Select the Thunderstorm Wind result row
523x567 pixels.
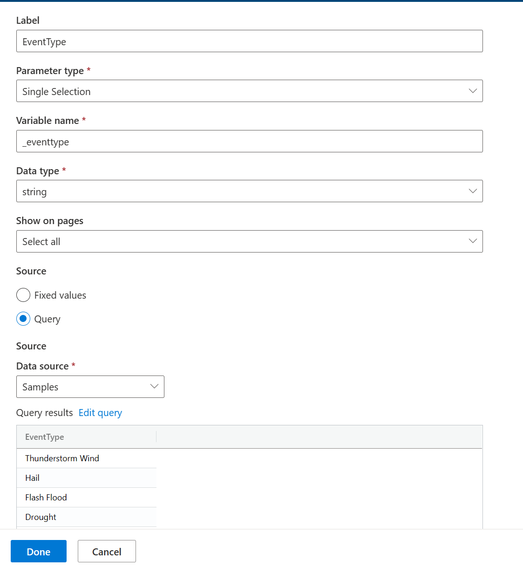pyautogui.click(x=86, y=458)
